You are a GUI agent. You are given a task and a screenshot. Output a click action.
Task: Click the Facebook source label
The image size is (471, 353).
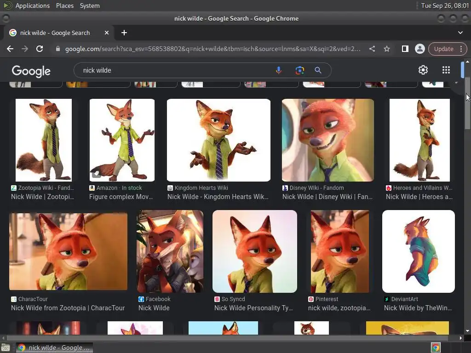pos(158,299)
